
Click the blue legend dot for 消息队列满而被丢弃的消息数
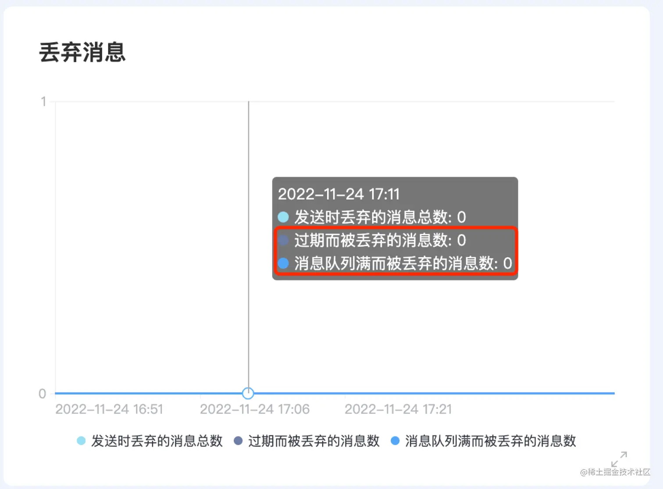click(396, 440)
